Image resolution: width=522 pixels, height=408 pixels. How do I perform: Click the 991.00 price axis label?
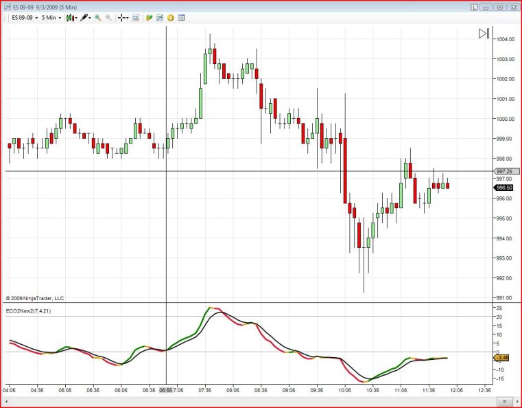(504, 298)
